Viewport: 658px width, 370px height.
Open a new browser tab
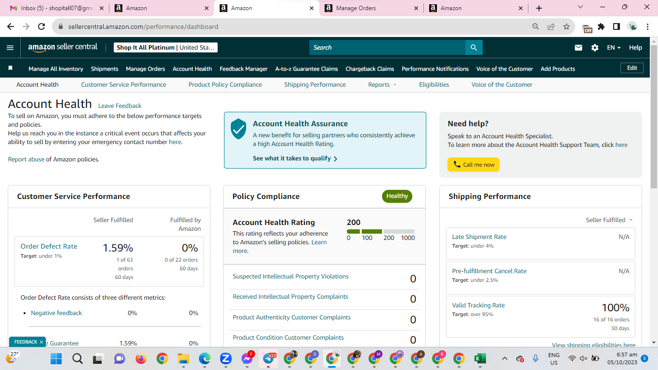pyautogui.click(x=539, y=8)
